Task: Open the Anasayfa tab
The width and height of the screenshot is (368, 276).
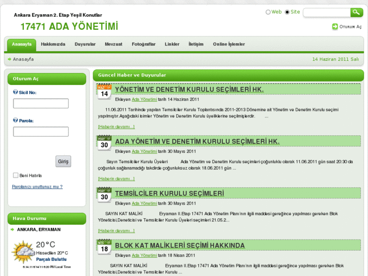Action: (x=22, y=45)
